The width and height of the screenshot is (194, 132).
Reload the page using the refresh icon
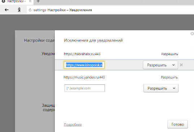pyautogui.click(x=30, y=10)
